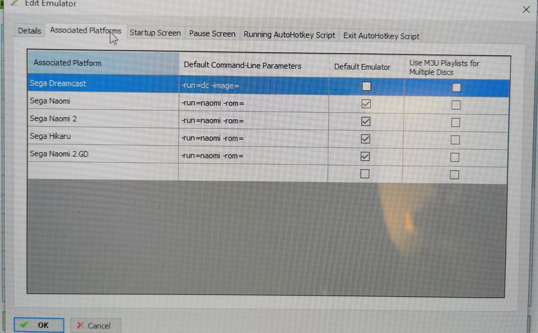Select the Sega Dreamcast platform cell

103,84
